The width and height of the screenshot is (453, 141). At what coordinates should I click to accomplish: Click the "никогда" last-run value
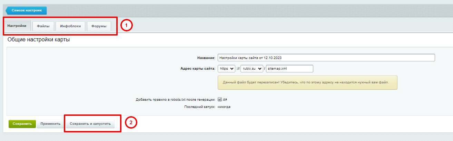[x=224, y=107]
